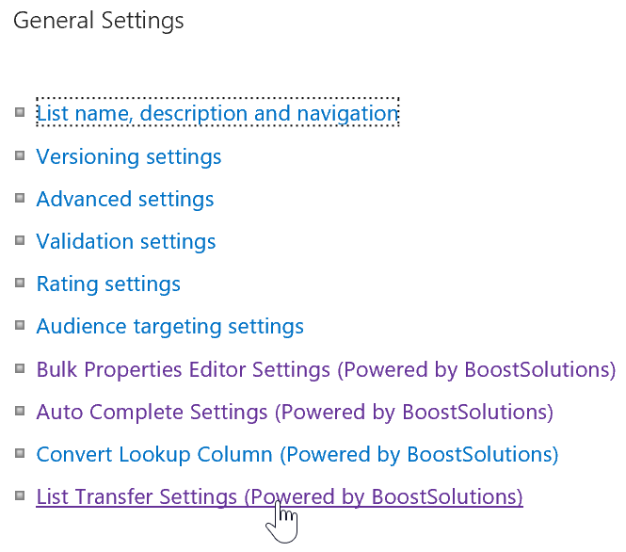Click bullet icon beside Bulk Properties Editor

(20, 368)
